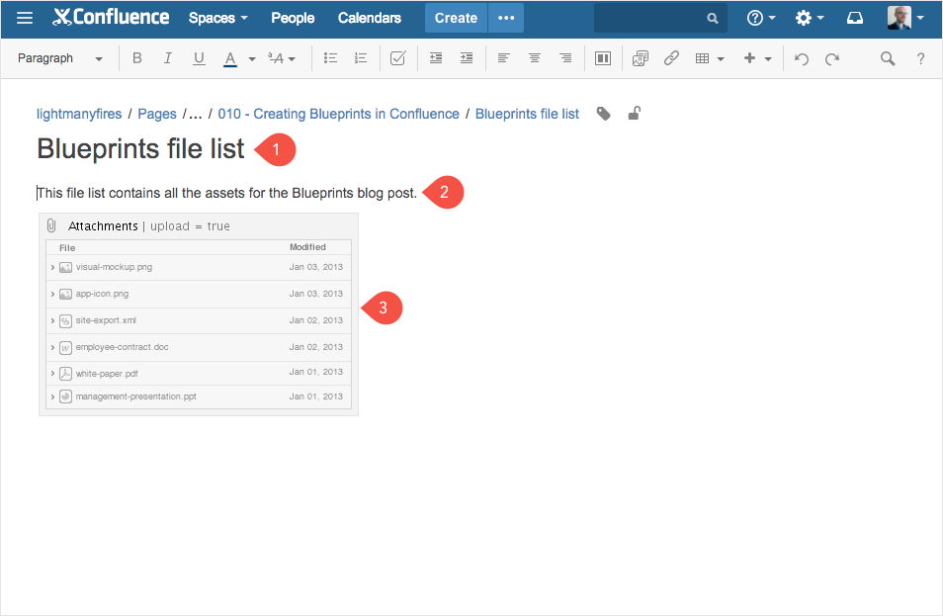The height and width of the screenshot is (616, 943).
Task: Click the management-presentation.ppt file icon
Action: [65, 396]
